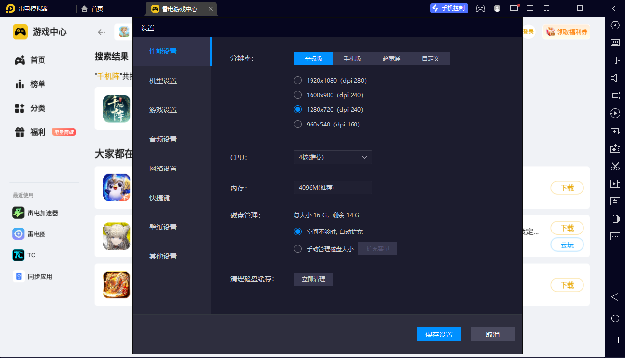The image size is (625, 358).
Task: Click the volume down speaker icon
Action: coord(615,78)
